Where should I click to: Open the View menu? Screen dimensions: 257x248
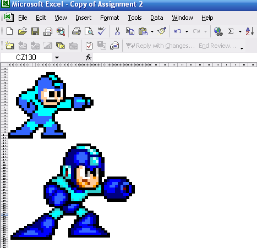tap(61, 18)
